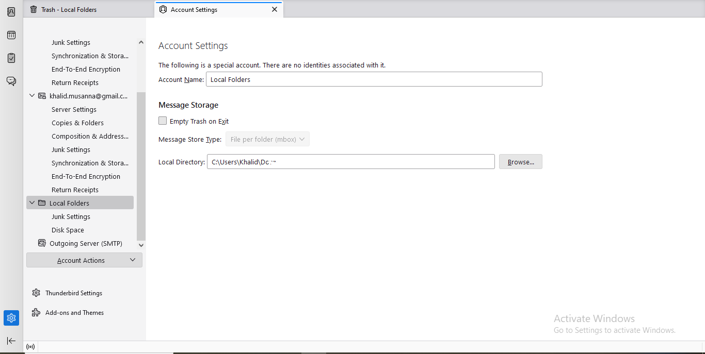Screen dimensions: 705x354
Task: Enable Empty Trash on Exit
Action: coord(163,121)
